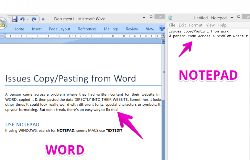The height and width of the screenshot is (160, 250).
Task: Undo the last action in Word
Action: coord(22,19)
